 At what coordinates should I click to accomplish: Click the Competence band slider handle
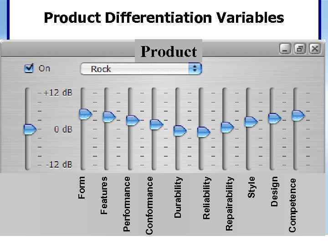click(298, 115)
